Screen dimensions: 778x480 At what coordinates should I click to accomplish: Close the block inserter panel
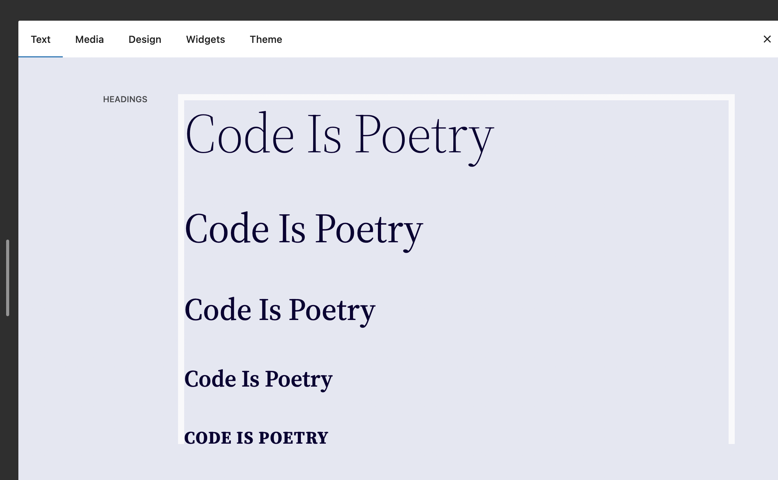click(x=767, y=39)
